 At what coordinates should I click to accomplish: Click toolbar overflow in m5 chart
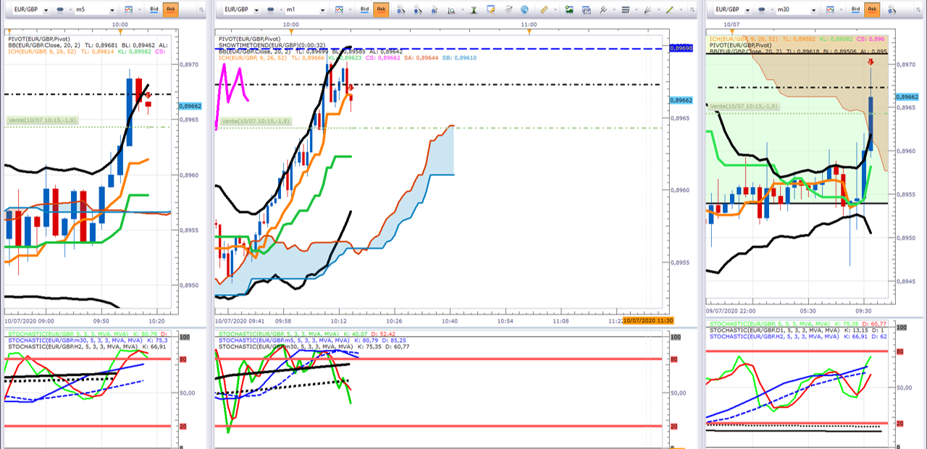(201, 10)
